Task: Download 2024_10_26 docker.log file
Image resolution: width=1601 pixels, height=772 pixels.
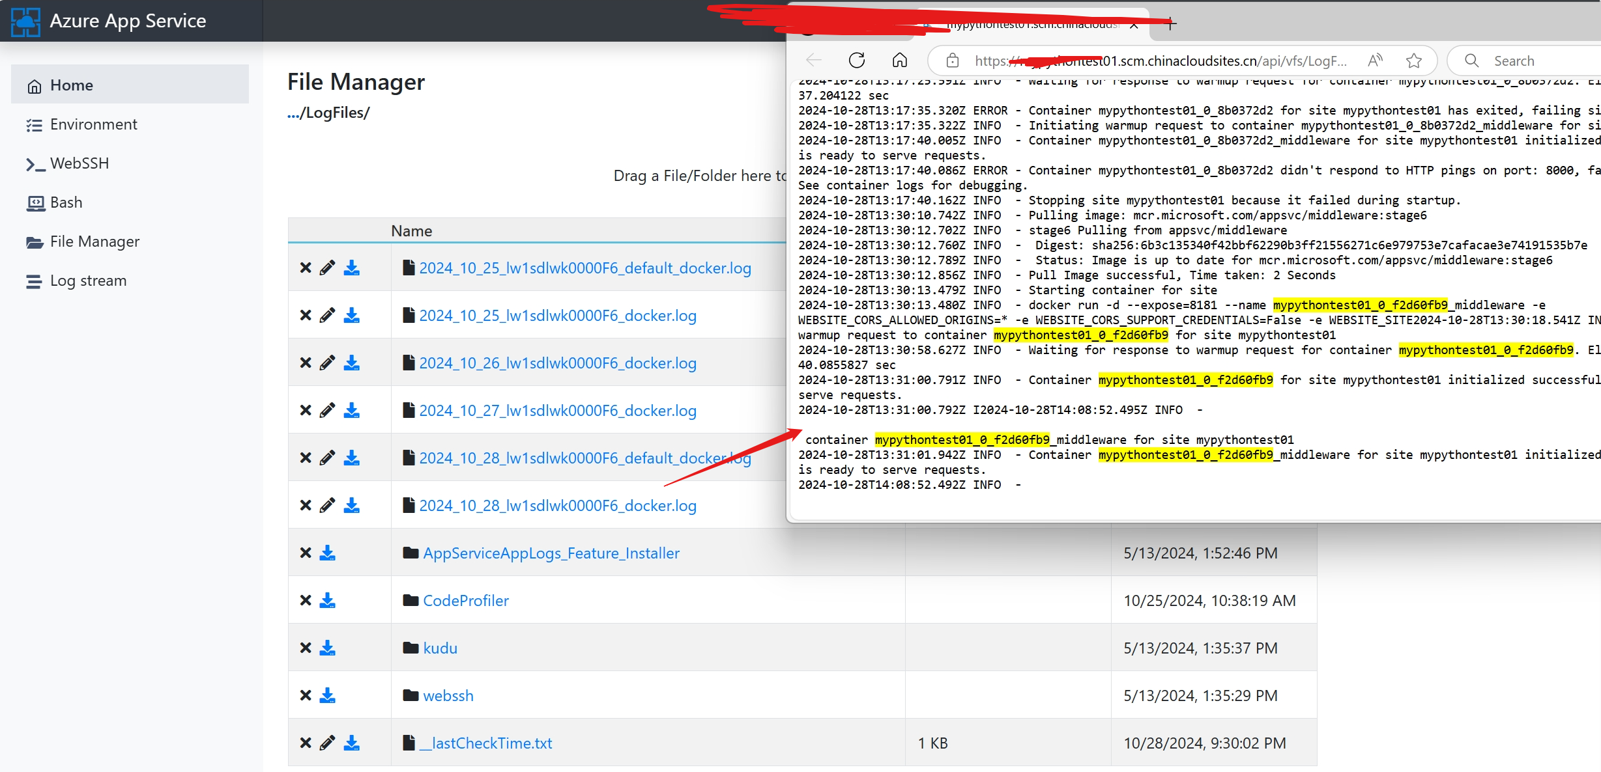Action: [x=351, y=363]
